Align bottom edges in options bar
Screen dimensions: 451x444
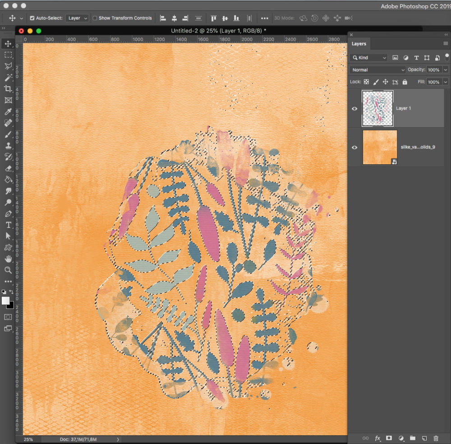pyautogui.click(x=236, y=18)
